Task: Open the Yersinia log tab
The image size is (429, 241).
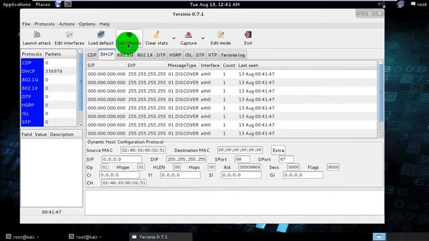Action: (x=233, y=55)
